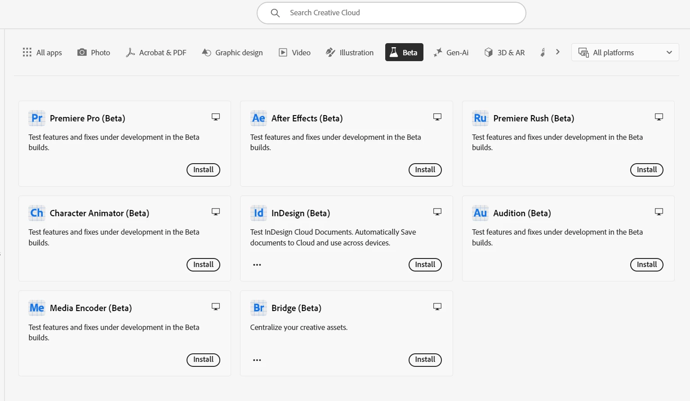Image resolution: width=690 pixels, height=401 pixels.
Task: Click the Premiere Rush (Beta) app icon
Action: [x=480, y=118]
